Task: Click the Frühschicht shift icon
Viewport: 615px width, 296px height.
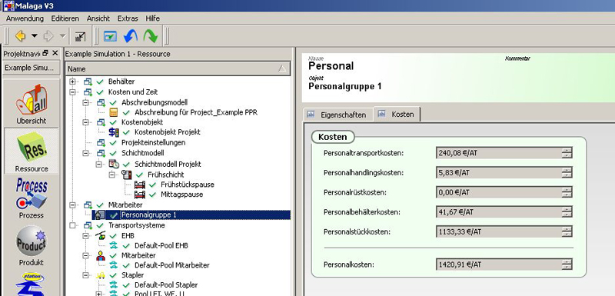Action: pyautogui.click(x=126, y=175)
